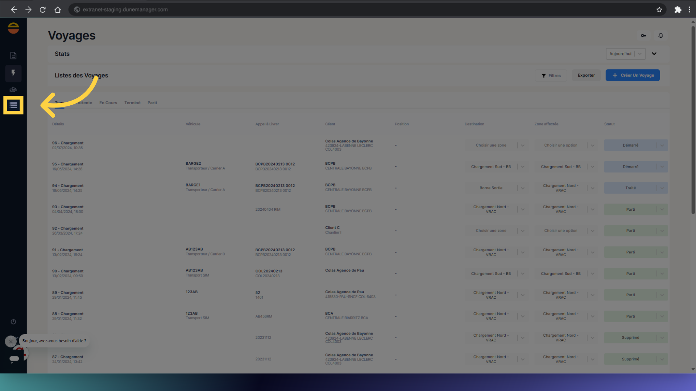
Task: Click the power logout icon
Action: pyautogui.click(x=13, y=321)
